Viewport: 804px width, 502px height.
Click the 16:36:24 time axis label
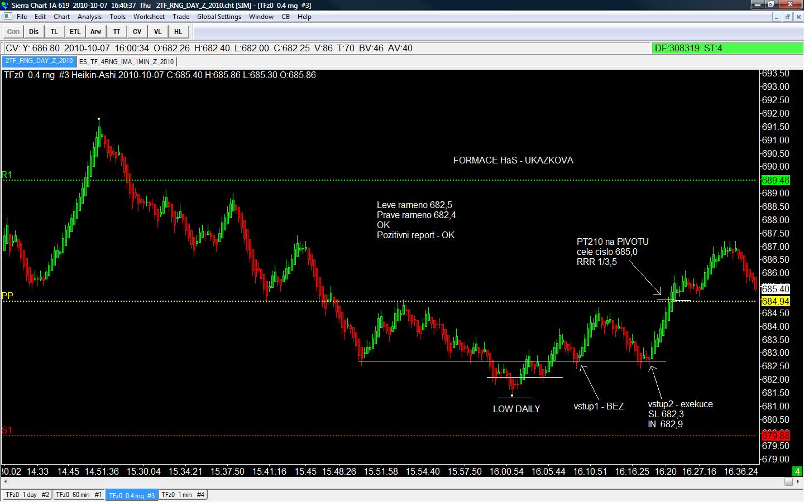[741, 471]
